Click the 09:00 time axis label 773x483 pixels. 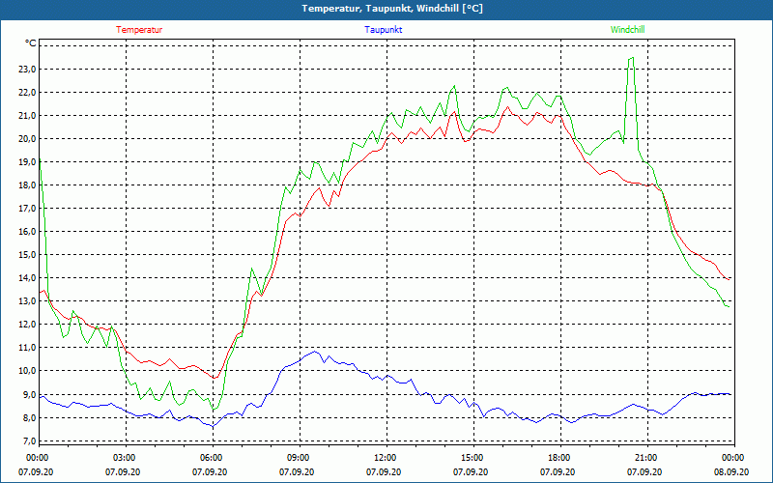(x=300, y=458)
